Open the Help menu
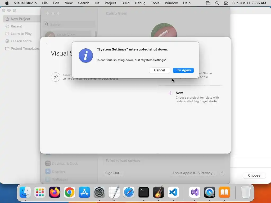The width and height of the screenshot is (271, 203). (x=187, y=3)
